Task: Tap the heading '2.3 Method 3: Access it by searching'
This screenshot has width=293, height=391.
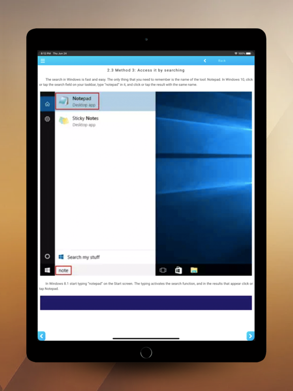Action: tap(146, 70)
